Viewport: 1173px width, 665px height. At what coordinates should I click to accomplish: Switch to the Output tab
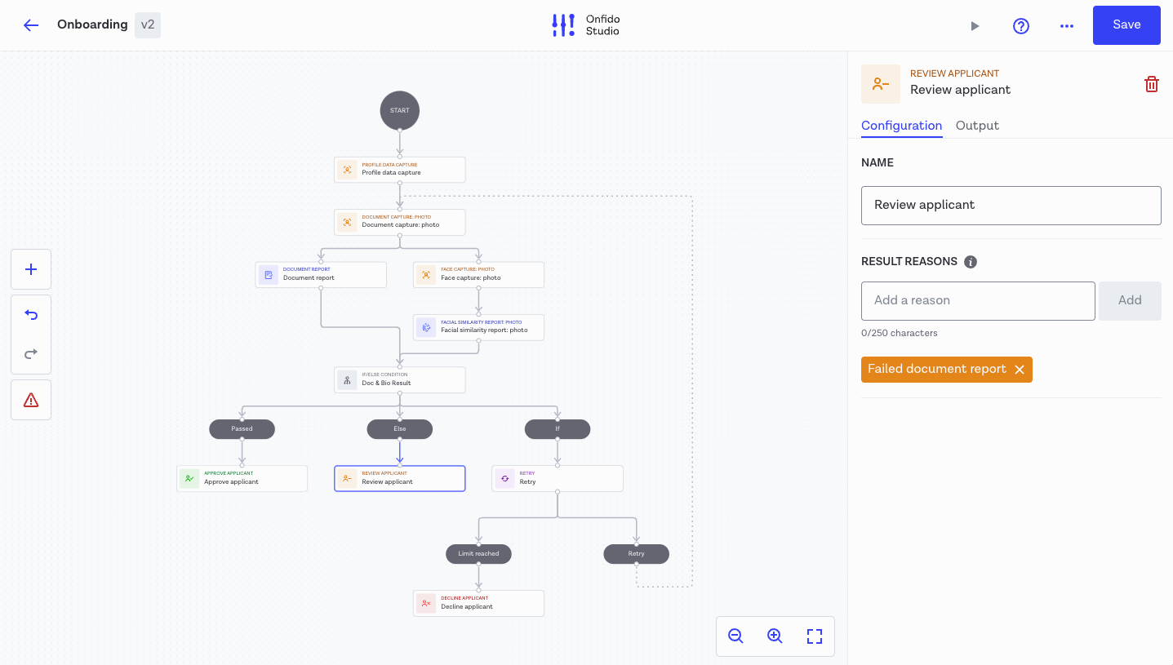(977, 126)
